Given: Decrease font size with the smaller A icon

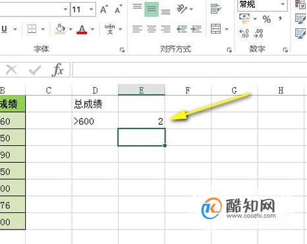Looking at the screenshot, I should (x=118, y=9).
